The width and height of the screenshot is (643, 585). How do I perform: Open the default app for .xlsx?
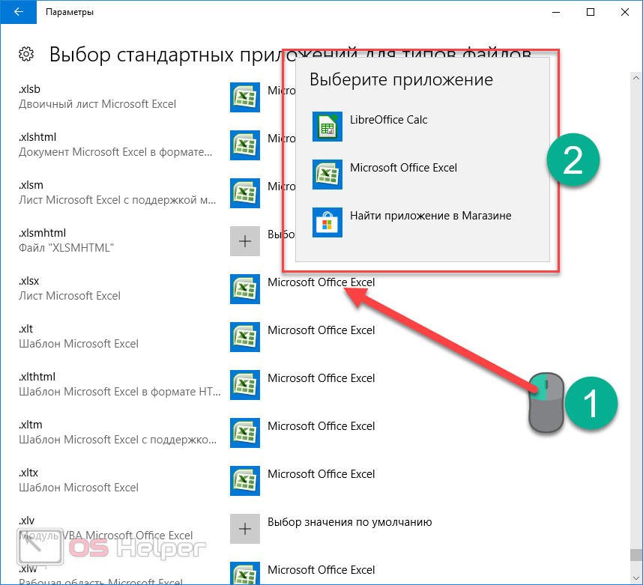click(x=321, y=282)
